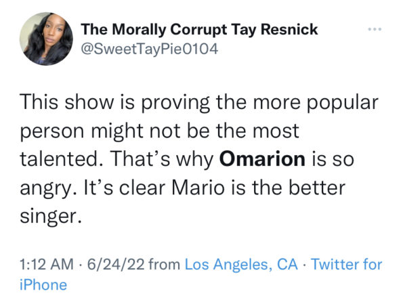Open the @SweetTayPie0104 handle

(x=150, y=49)
